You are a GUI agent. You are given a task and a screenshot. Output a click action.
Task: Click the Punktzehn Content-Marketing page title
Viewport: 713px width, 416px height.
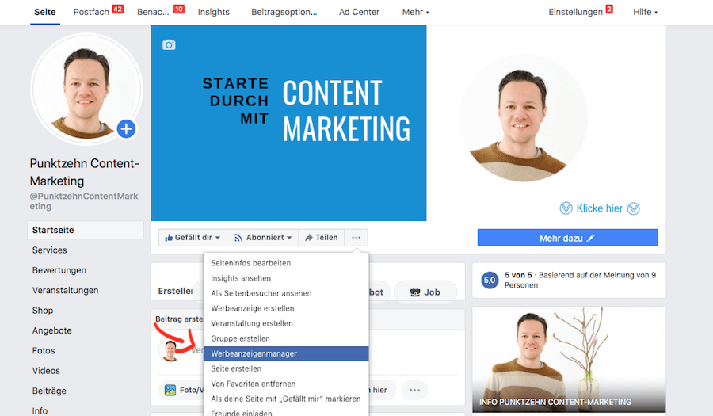(85, 172)
